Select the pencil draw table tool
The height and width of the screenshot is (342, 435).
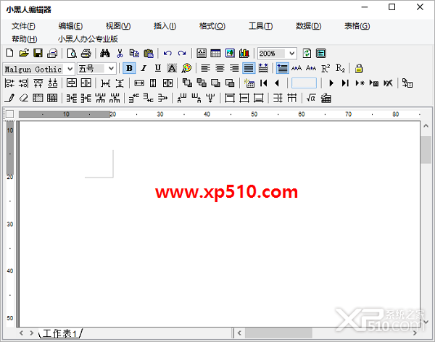[x=9, y=98]
